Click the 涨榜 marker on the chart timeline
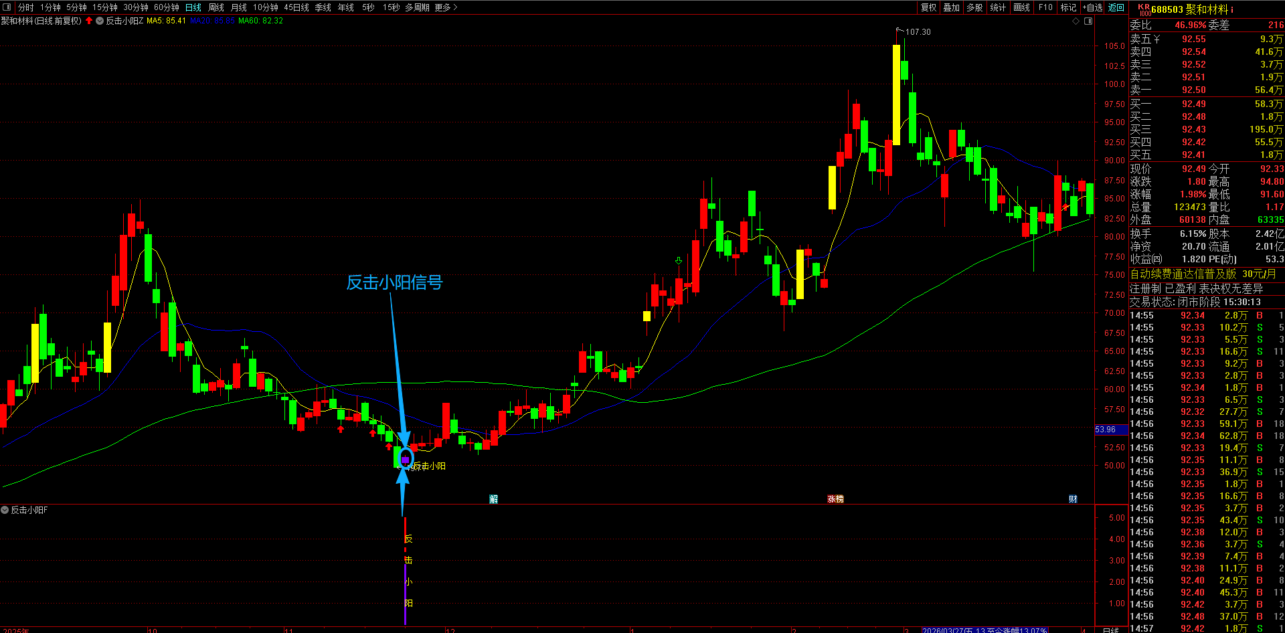Image resolution: width=1285 pixels, height=633 pixels. [x=835, y=499]
